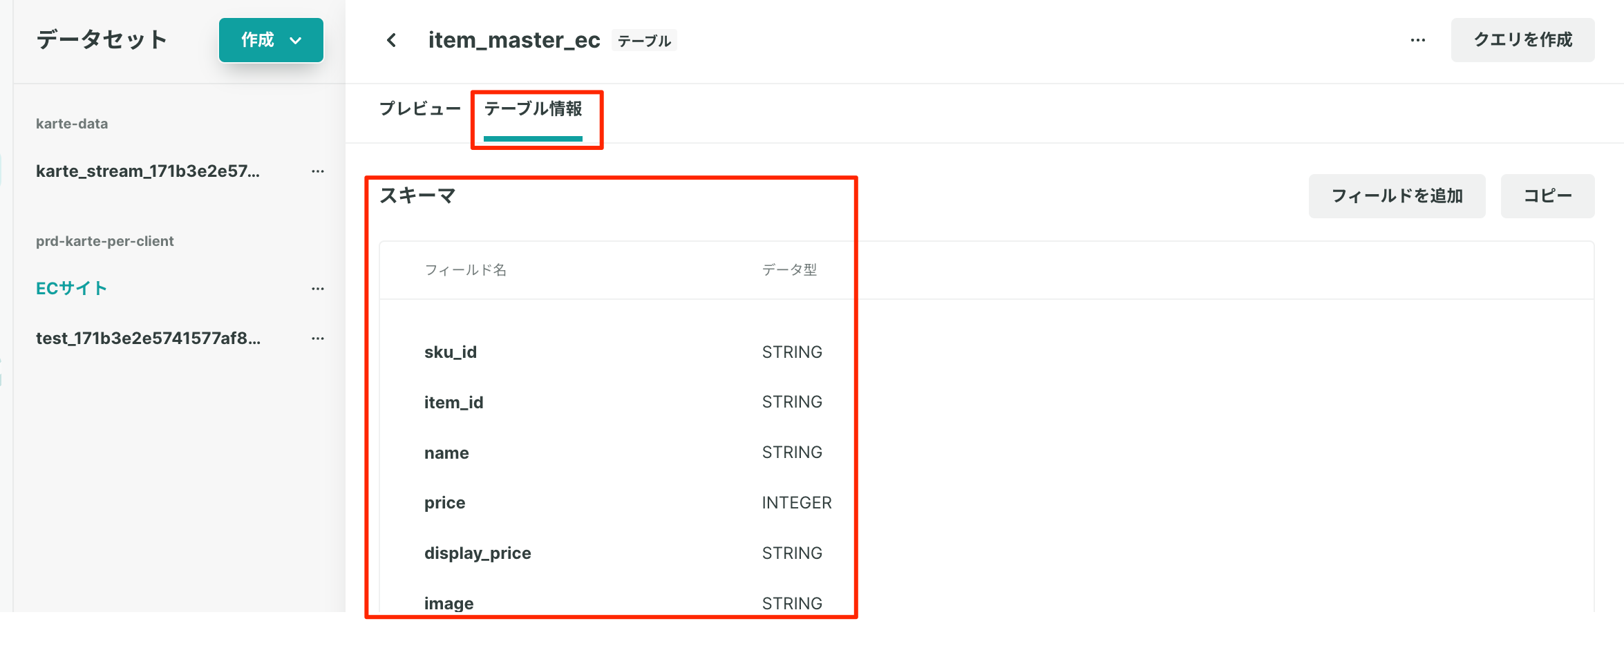Click the item_master_ec table title
The width and height of the screenshot is (1624, 648).
514,40
